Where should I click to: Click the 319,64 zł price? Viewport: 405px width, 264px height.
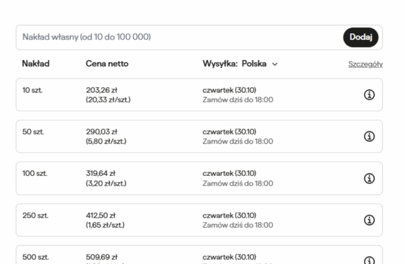coord(101,173)
